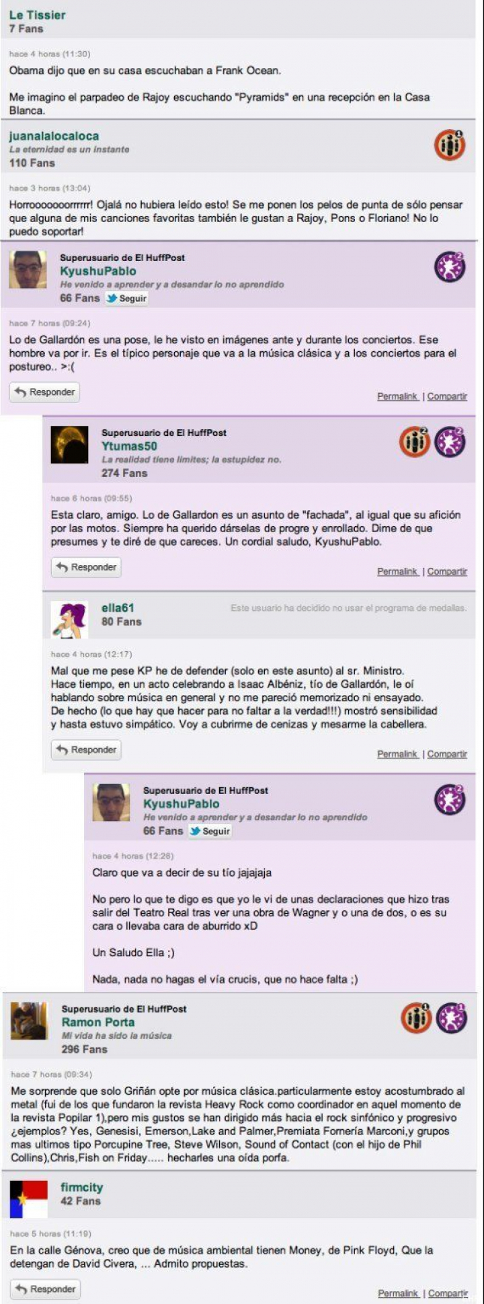Click Ramon Porta's orange networker badge
Image resolution: width=484 pixels, height=1304 pixels.
click(416, 1018)
